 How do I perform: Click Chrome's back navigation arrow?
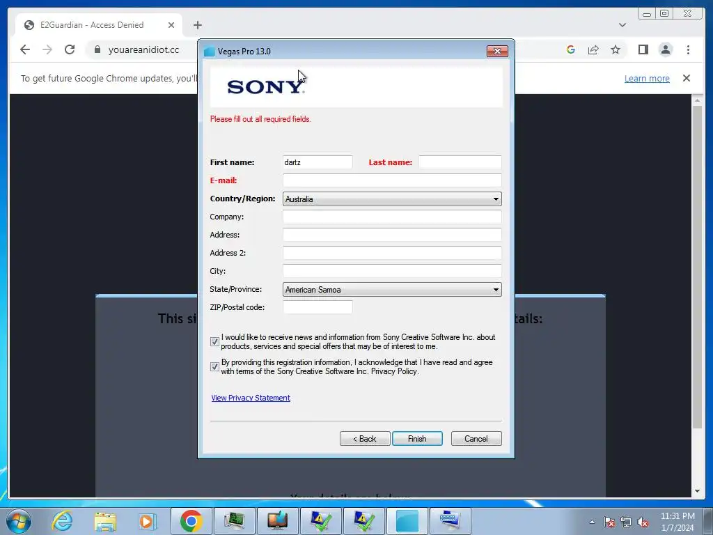[25, 49]
